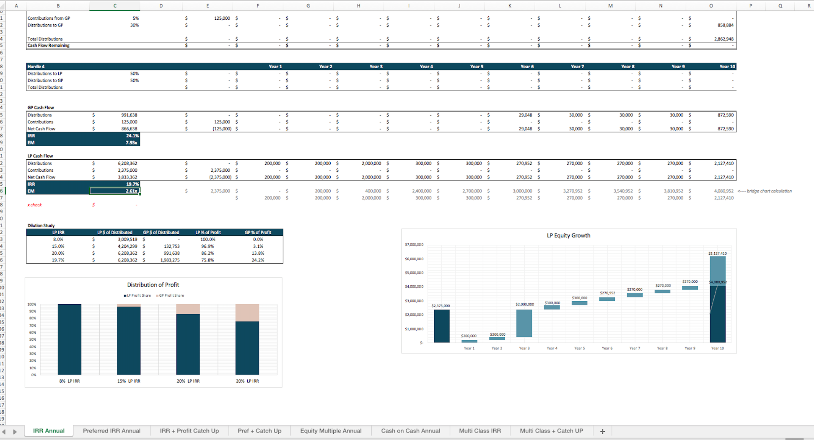Click the $2,375,000 bar in equity chart
The width and height of the screenshot is (814, 440).
(442, 326)
